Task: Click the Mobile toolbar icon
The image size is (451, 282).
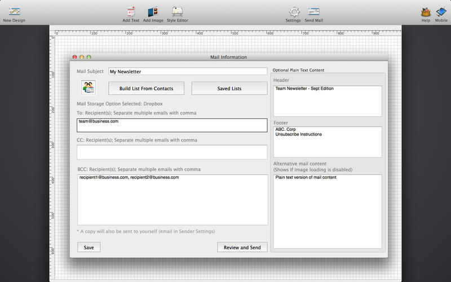Action: point(441,12)
